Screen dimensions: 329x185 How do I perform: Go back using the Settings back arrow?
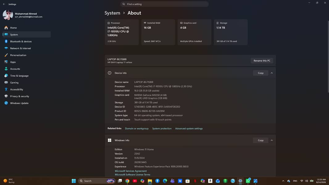click(4, 4)
